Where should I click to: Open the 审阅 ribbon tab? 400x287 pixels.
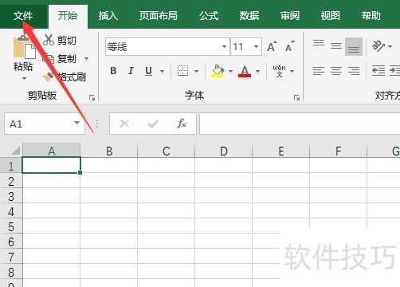click(x=290, y=16)
